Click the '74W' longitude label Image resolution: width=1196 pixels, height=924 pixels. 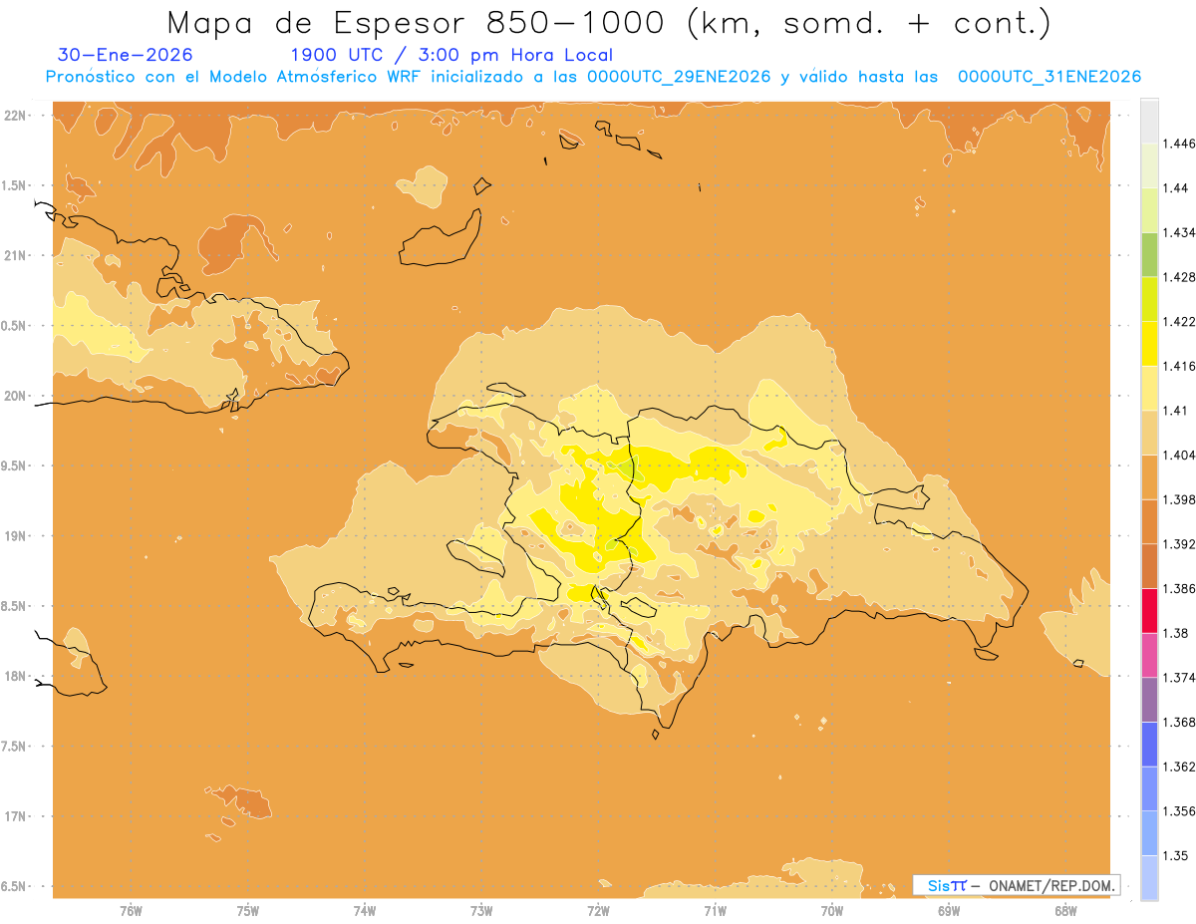[x=365, y=911]
